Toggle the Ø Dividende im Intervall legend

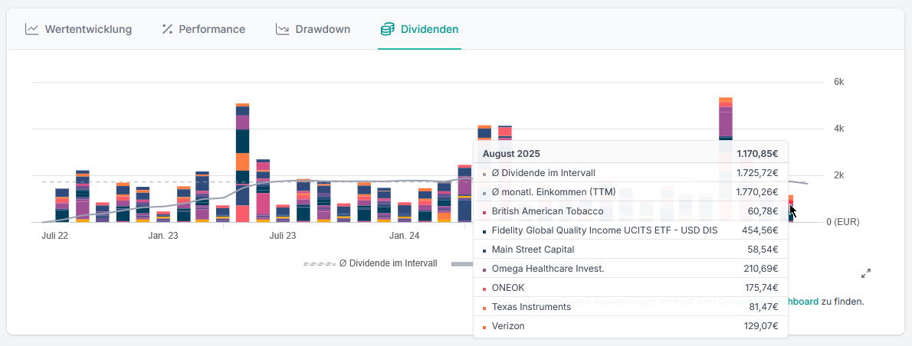[388, 263]
